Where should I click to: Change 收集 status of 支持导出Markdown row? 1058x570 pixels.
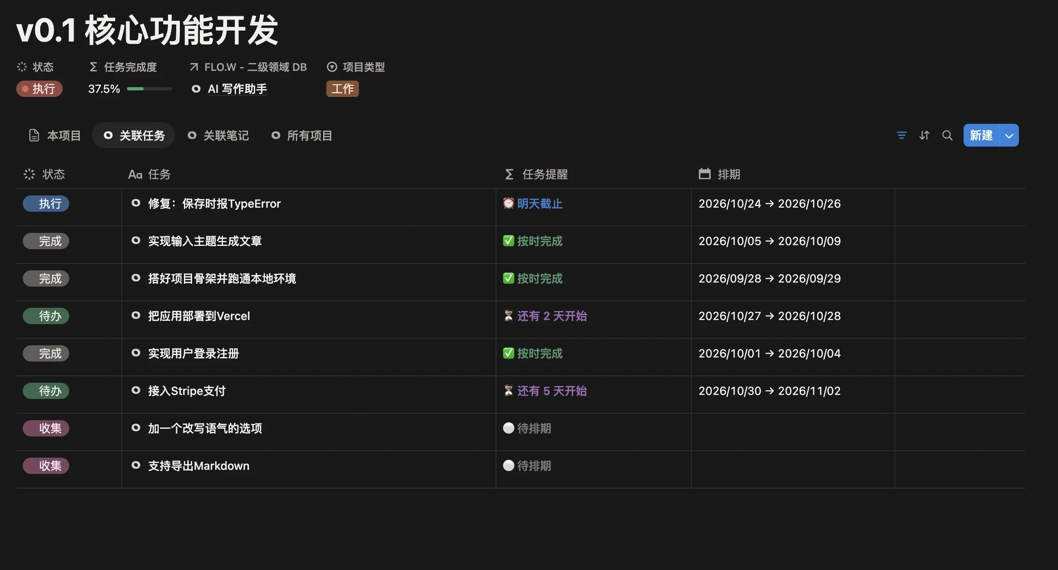pos(46,466)
